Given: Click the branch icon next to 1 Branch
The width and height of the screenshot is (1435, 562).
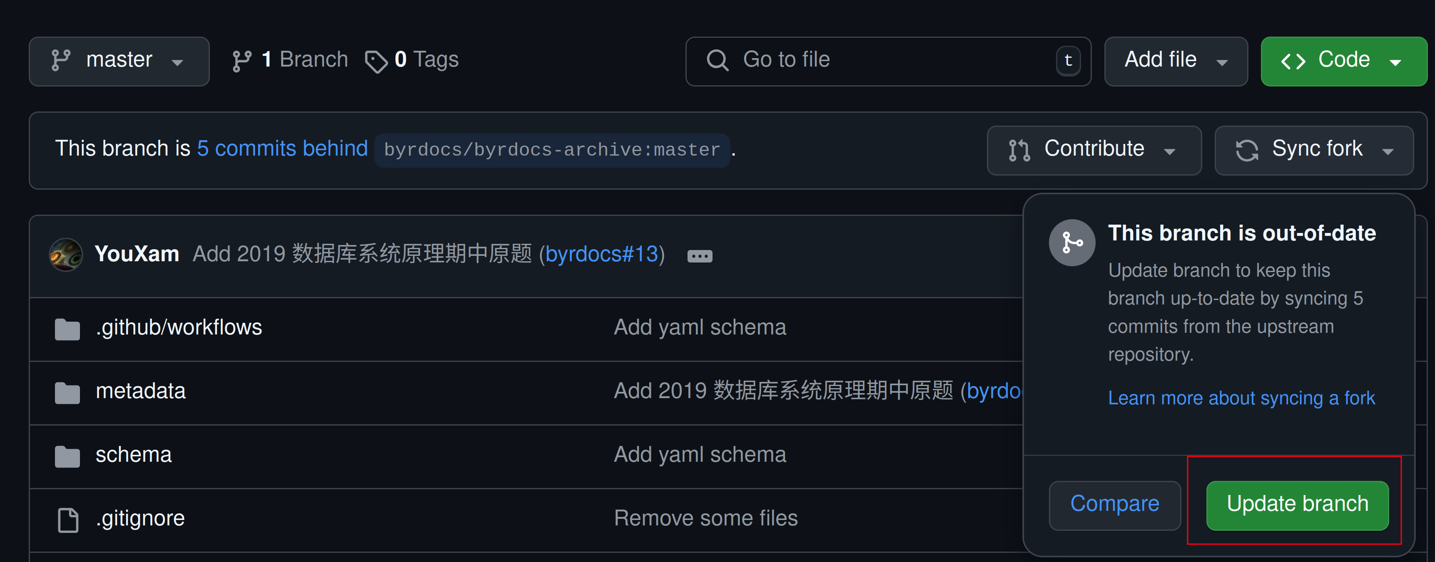Looking at the screenshot, I should click(241, 61).
